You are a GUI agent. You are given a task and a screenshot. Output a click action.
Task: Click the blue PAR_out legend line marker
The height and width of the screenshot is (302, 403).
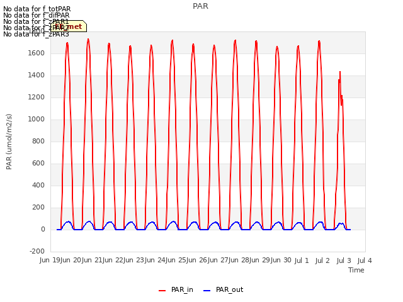pos(207,291)
